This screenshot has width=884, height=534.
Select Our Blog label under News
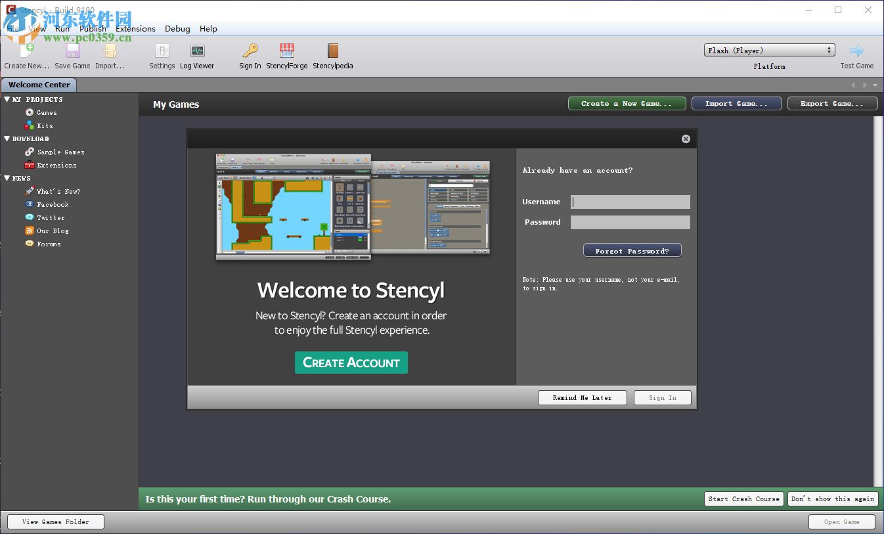[53, 231]
